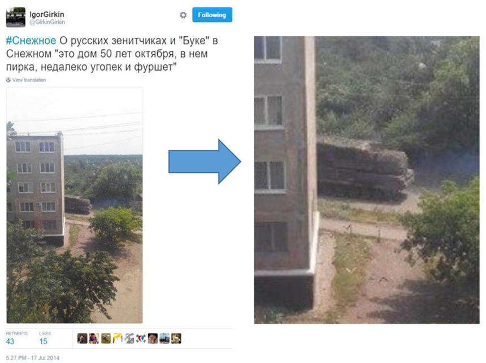This screenshot has width=486, height=363.
Task: Open the tweet's attached building photo
Action: coord(75,205)
